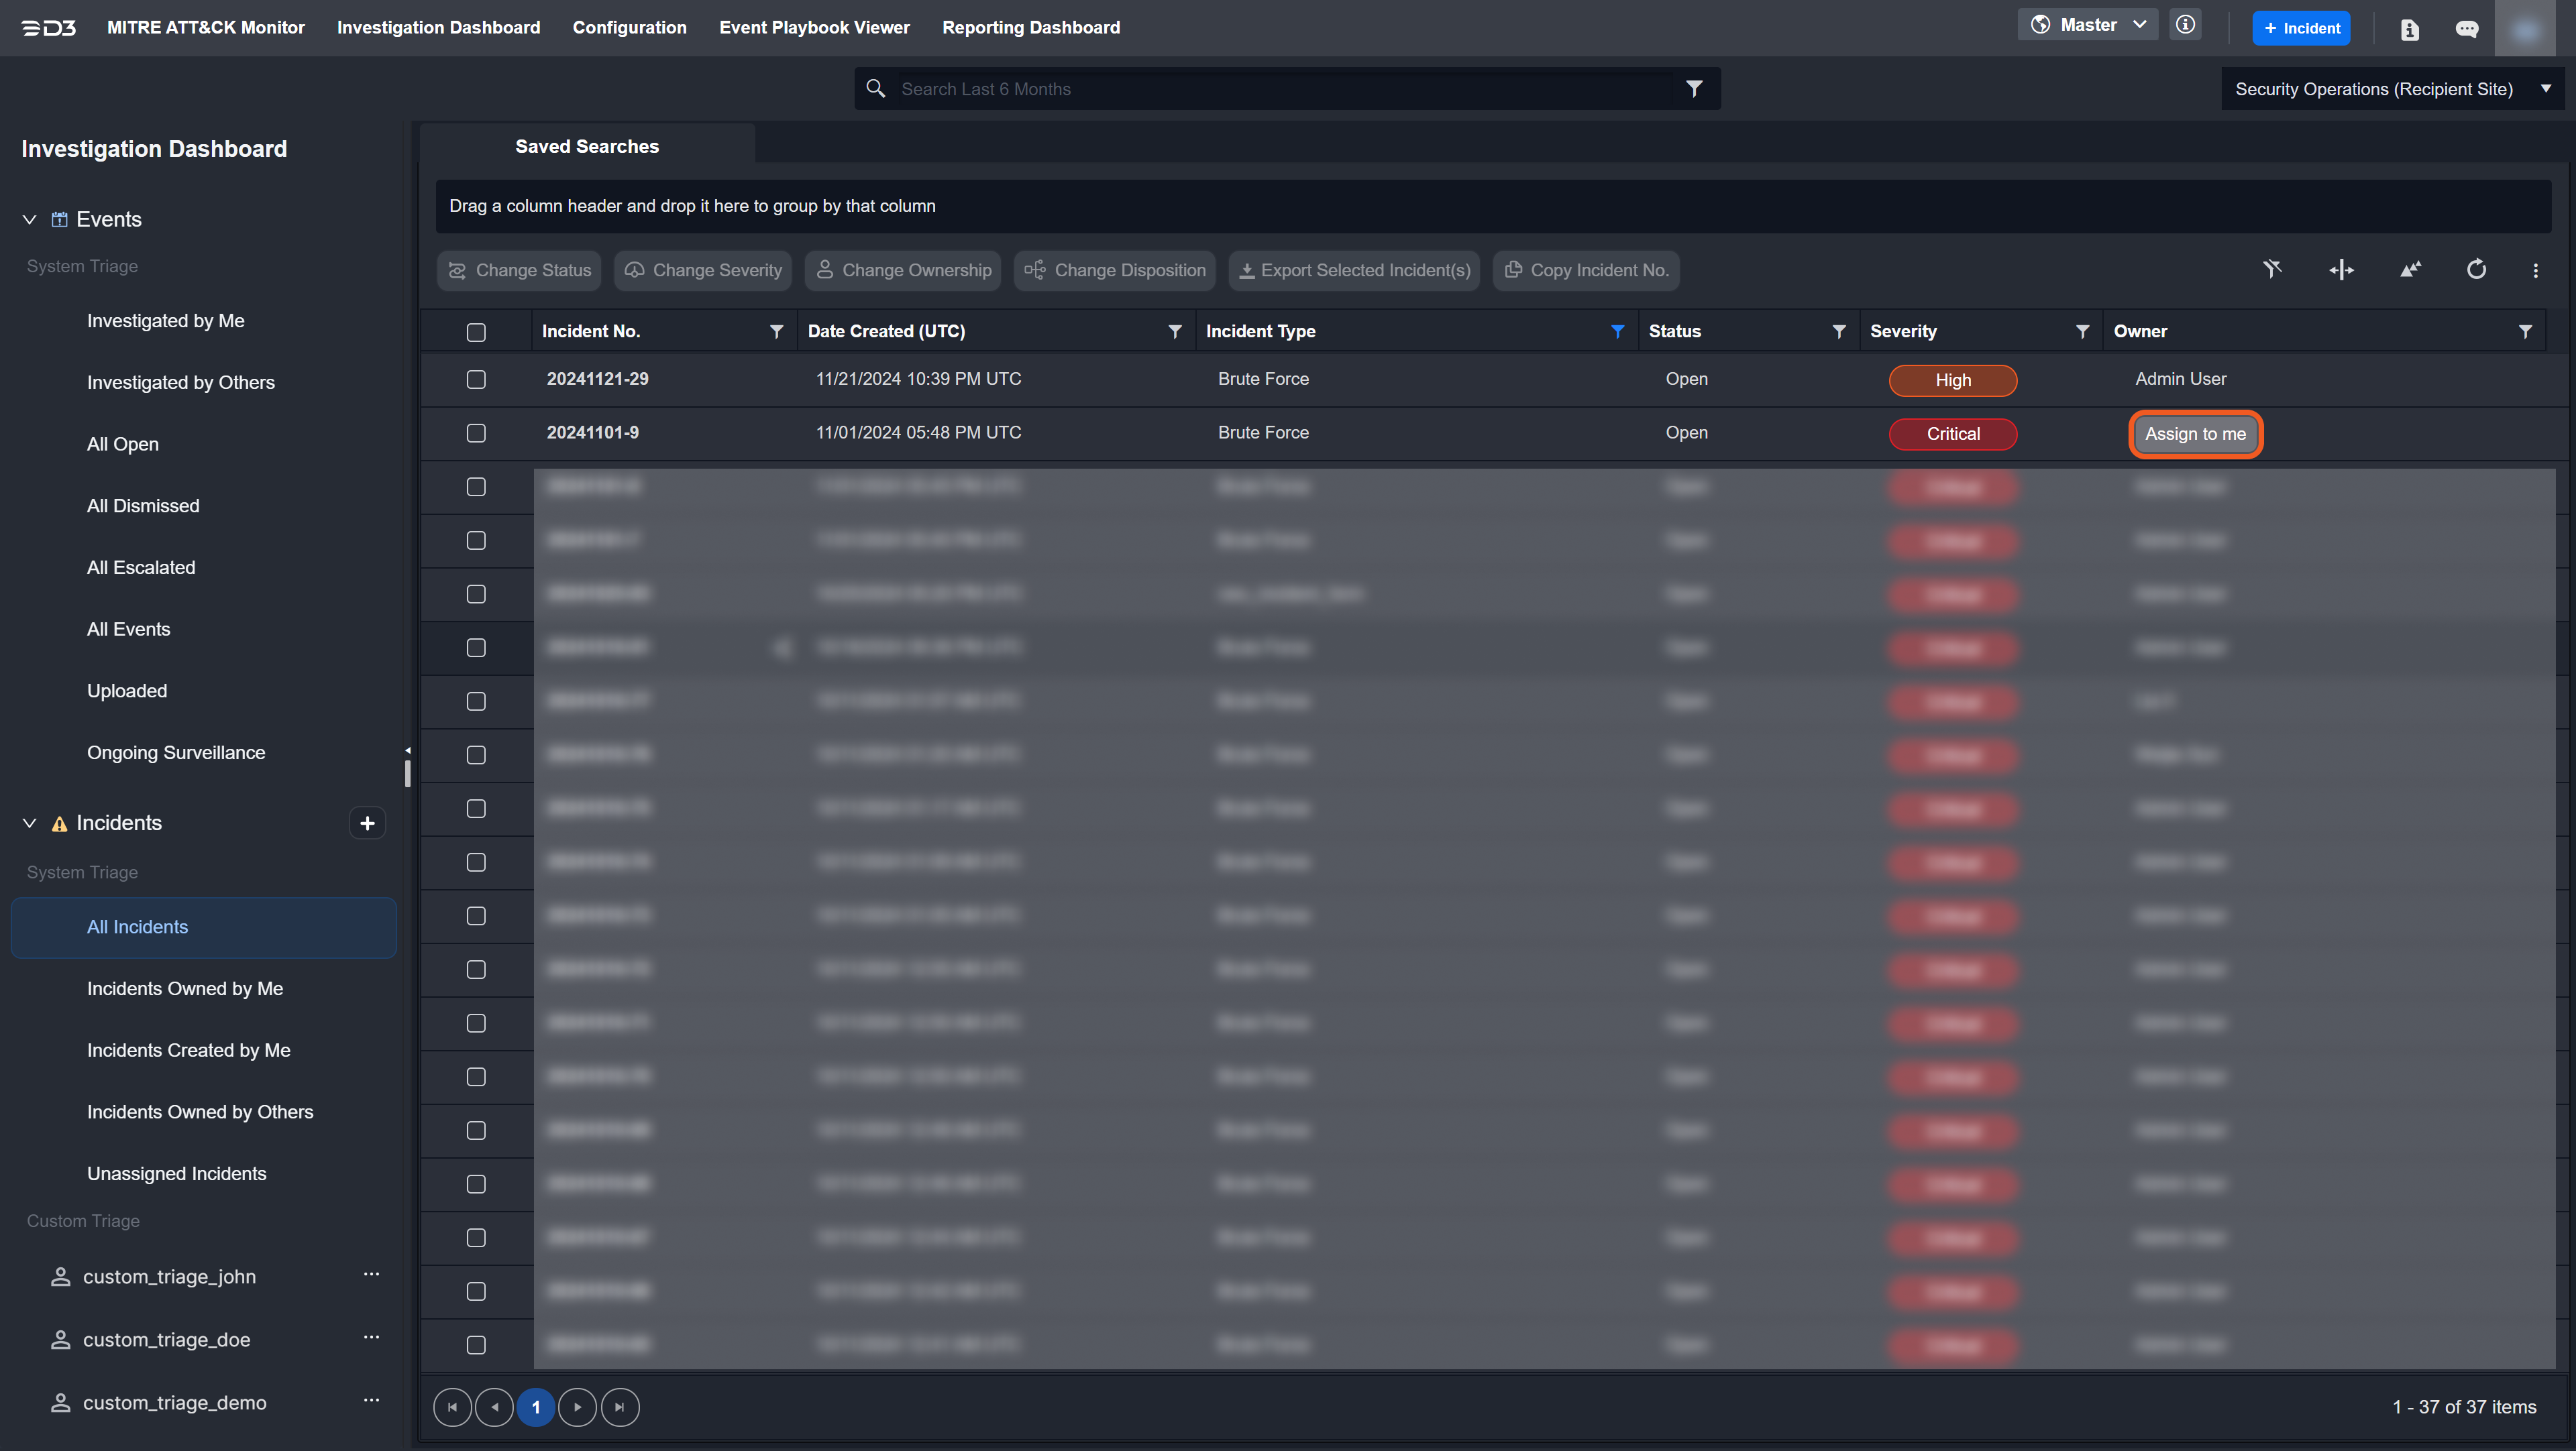Screen dimensions: 2576x1451
Task: Open the three-dot table options menu
Action: tap(2535, 270)
